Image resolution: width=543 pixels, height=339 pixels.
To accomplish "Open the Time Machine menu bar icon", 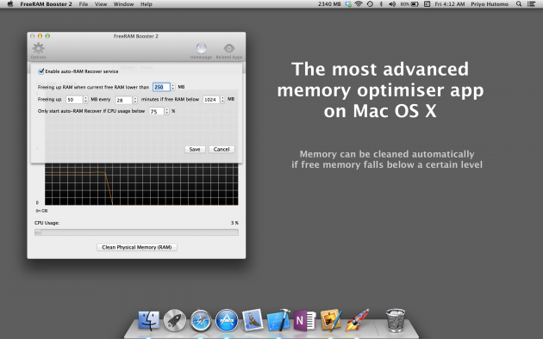I will (370, 4).
